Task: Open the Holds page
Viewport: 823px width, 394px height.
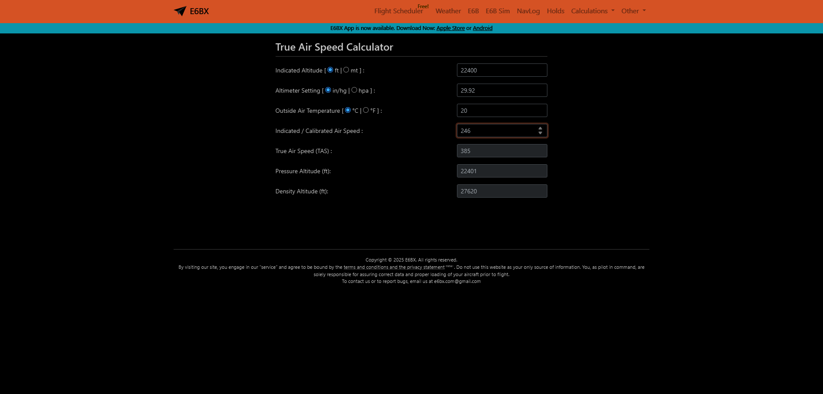Action: tap(556, 11)
